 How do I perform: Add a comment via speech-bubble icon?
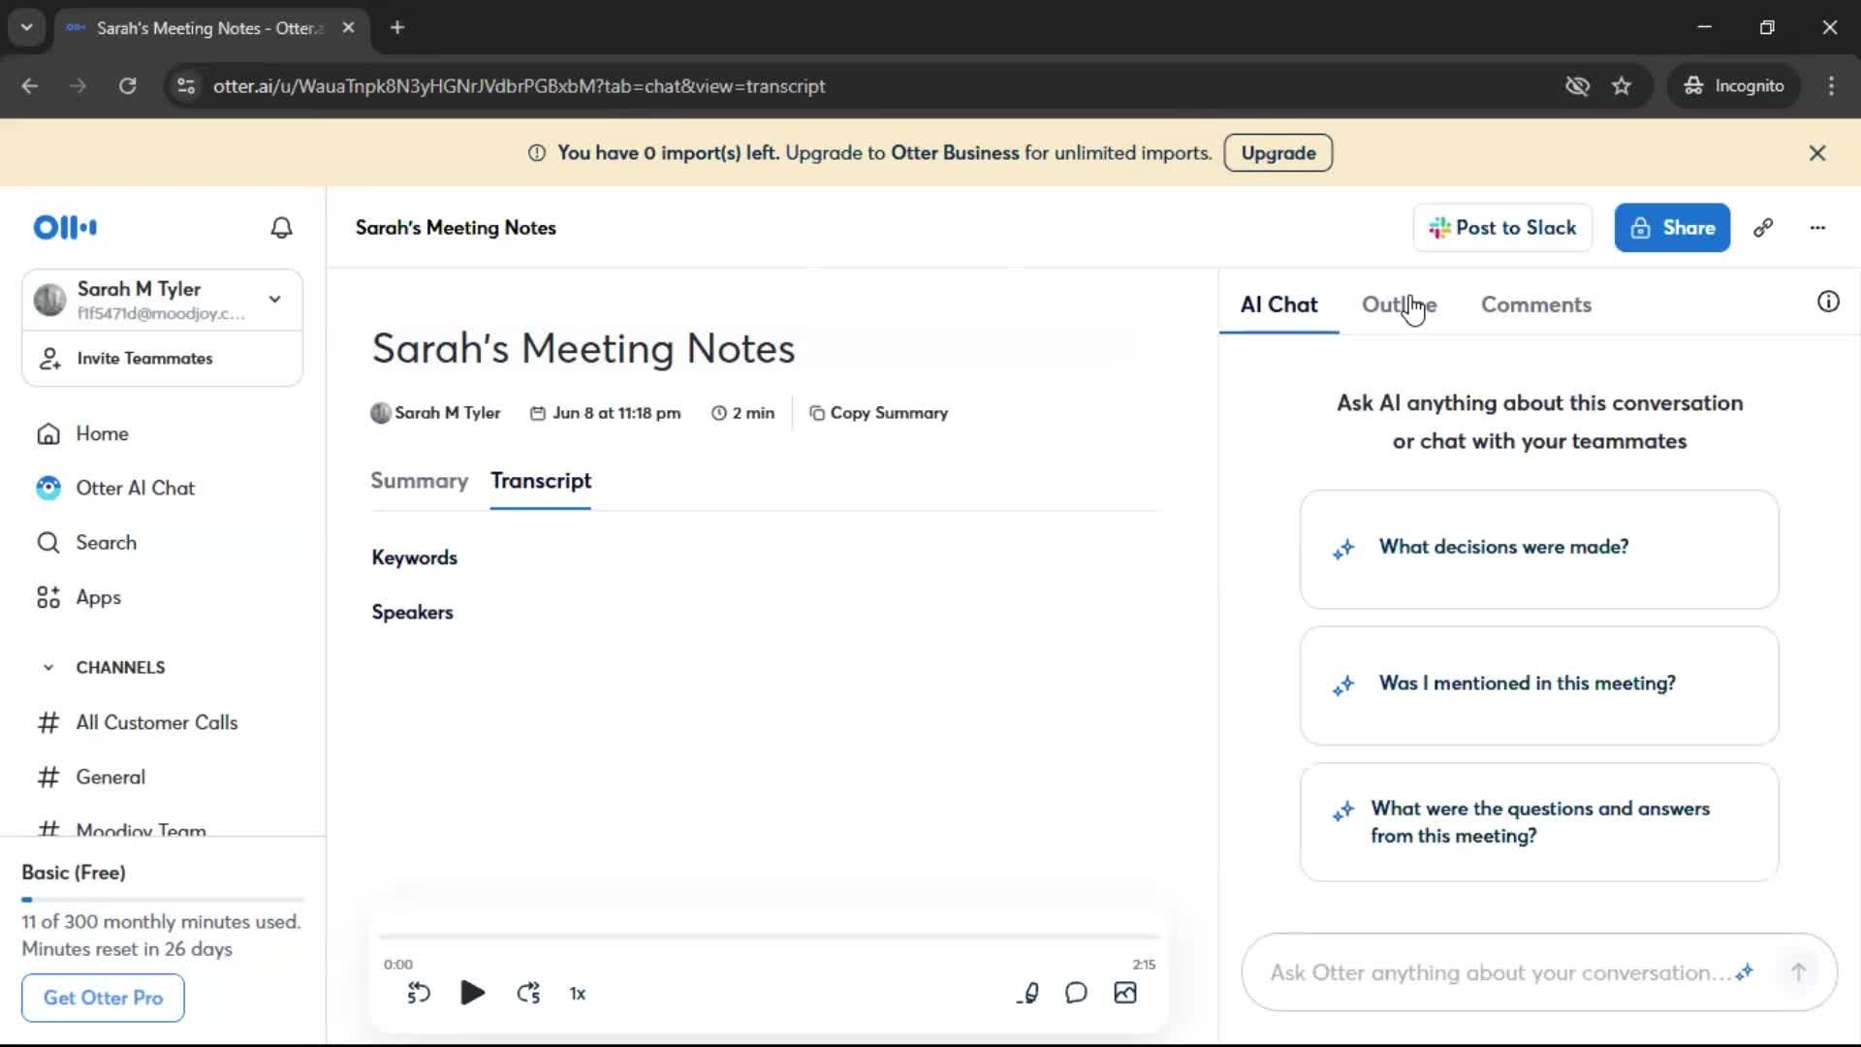[x=1076, y=993]
